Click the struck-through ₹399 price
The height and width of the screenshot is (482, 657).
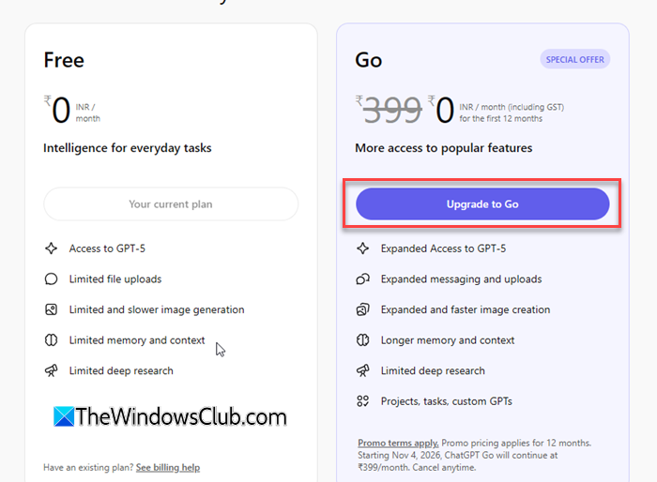[x=389, y=110]
